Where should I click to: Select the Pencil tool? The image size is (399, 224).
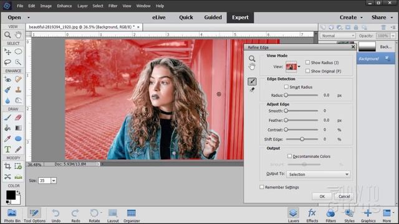pyautogui.click(x=18, y=149)
